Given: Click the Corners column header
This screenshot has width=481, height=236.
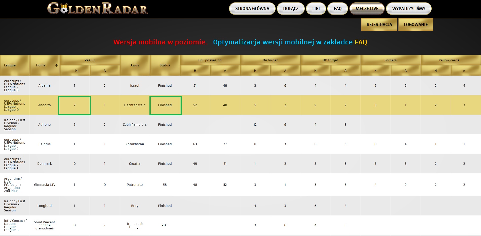Looking at the screenshot, I should point(391,60).
